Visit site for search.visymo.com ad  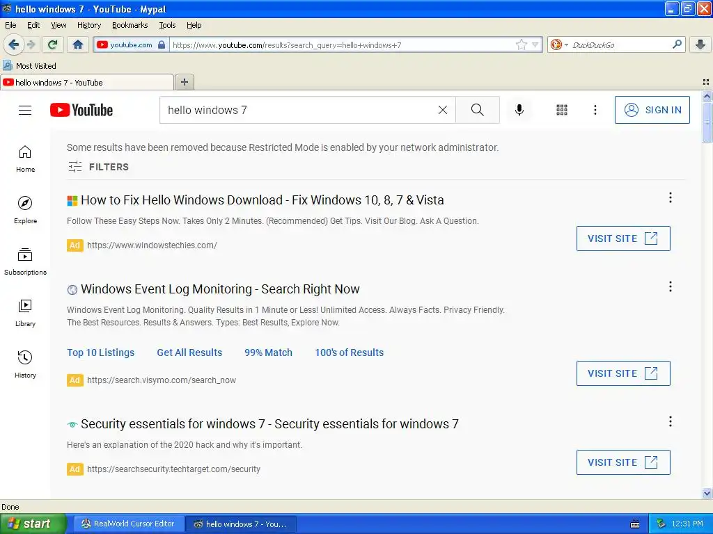(x=623, y=373)
